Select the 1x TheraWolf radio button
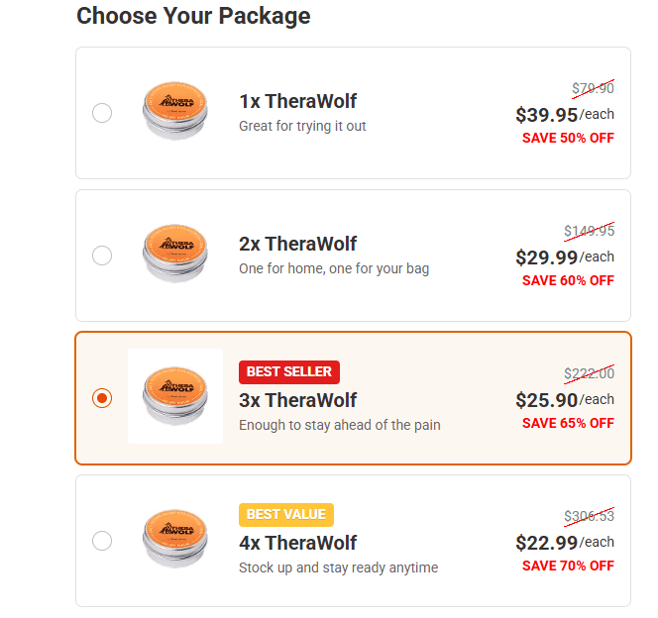This screenshot has height=618, width=658. pyautogui.click(x=102, y=113)
